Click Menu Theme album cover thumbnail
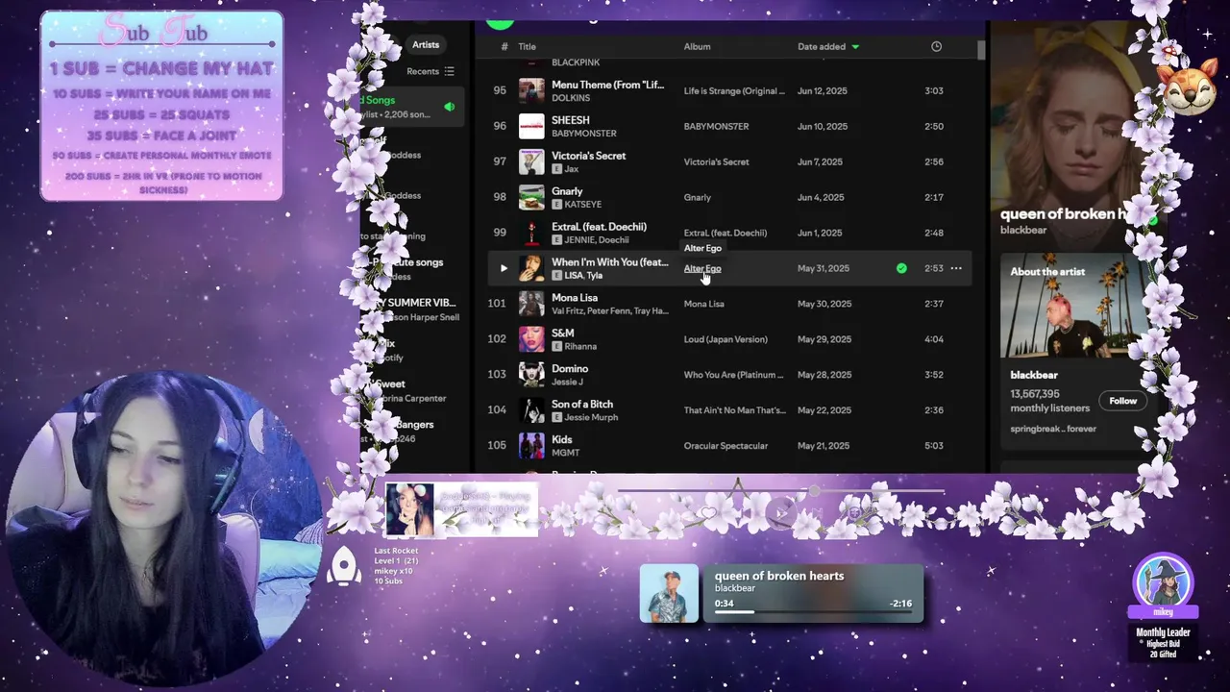Image resolution: width=1230 pixels, height=692 pixels. [x=531, y=90]
